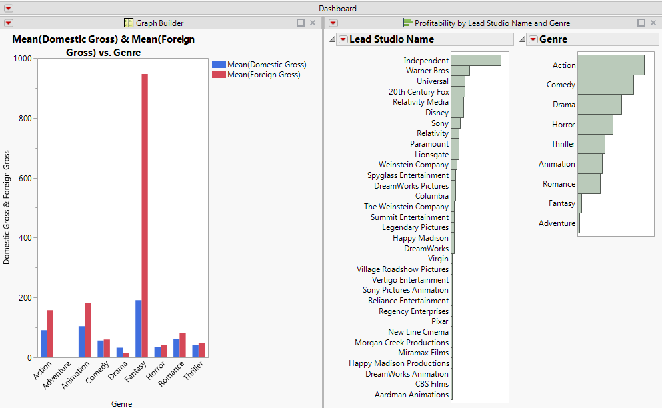Image resolution: width=662 pixels, height=408 pixels.
Task: Select the Animation genre histogram bar
Action: pos(590,164)
